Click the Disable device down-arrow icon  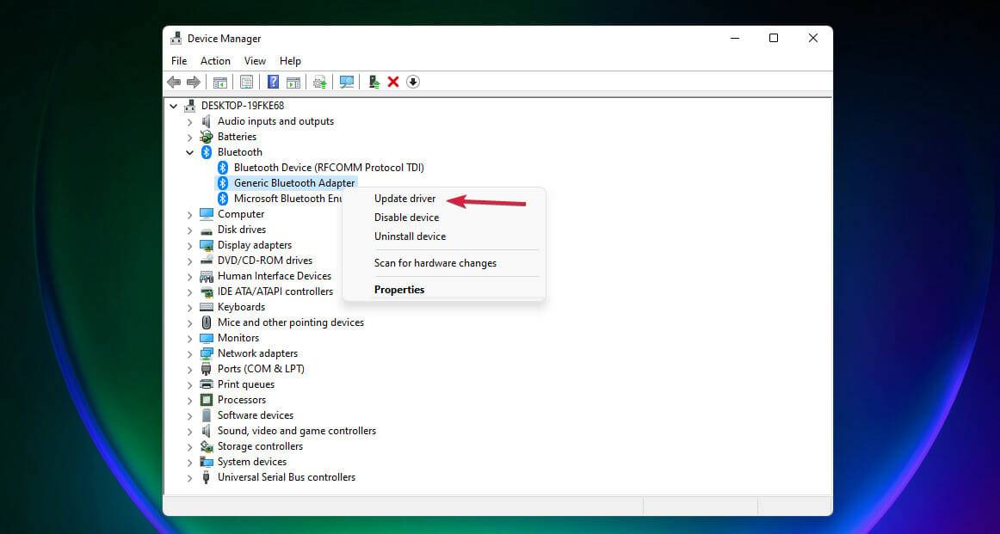(413, 81)
